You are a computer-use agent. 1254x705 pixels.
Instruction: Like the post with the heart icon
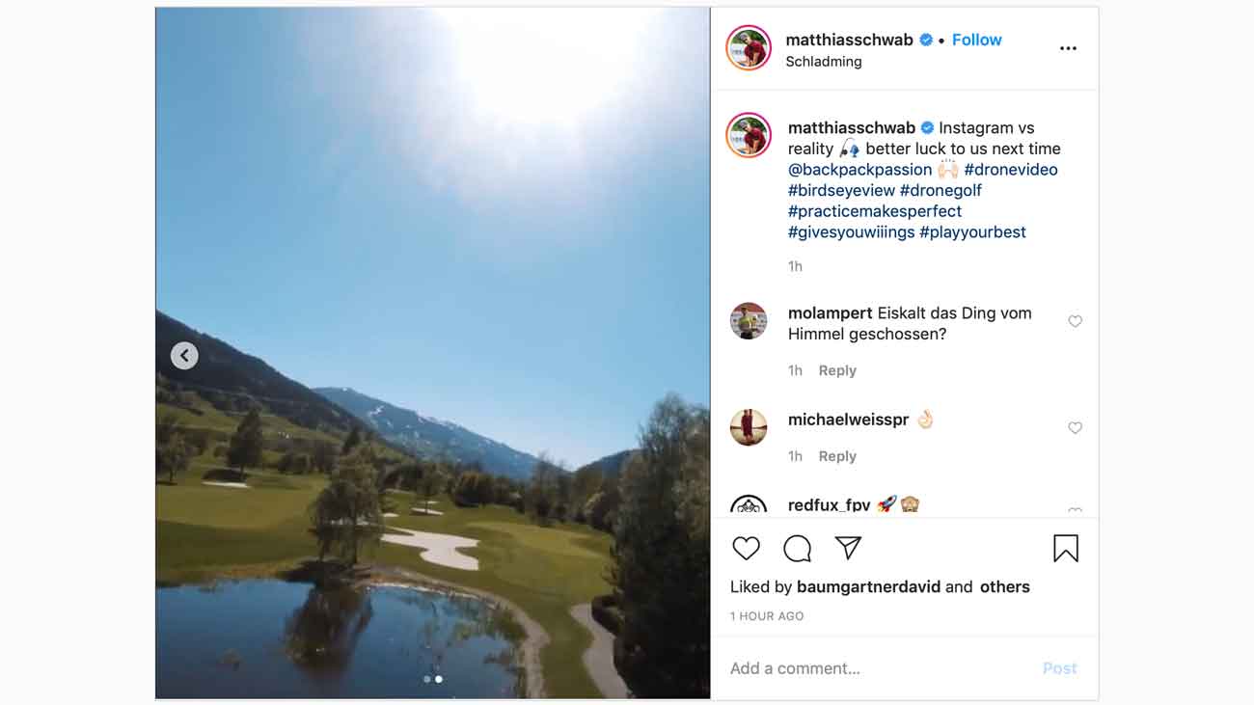[746, 549]
